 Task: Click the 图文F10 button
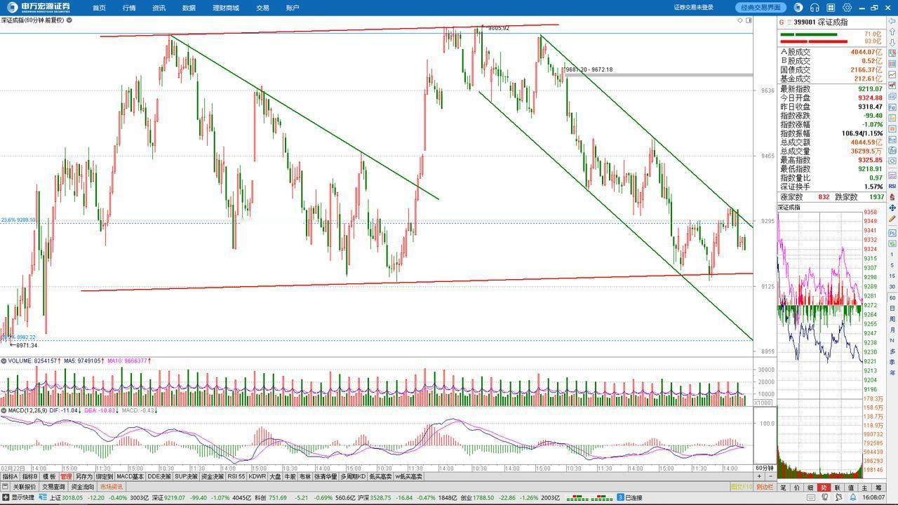(x=742, y=487)
